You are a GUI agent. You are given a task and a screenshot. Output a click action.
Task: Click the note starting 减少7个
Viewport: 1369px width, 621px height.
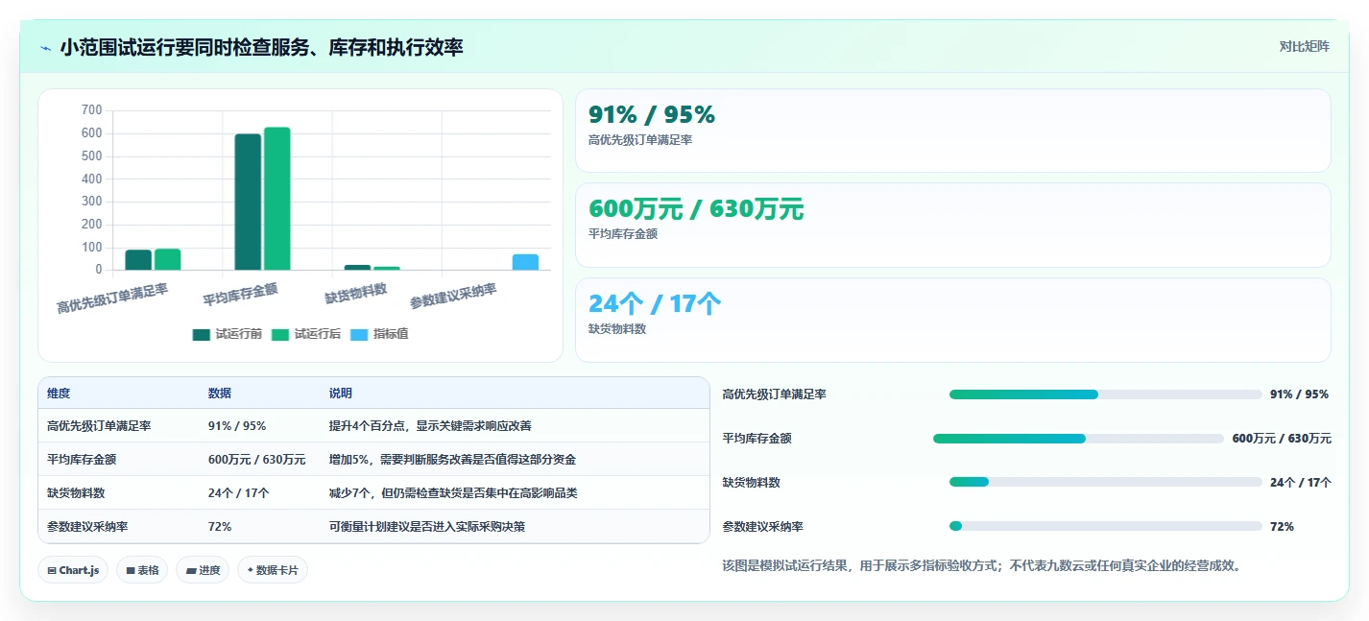pyautogui.click(x=453, y=493)
